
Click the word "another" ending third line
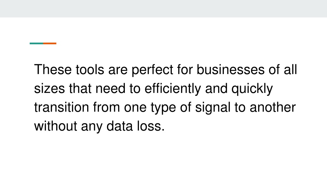tap(273, 107)
